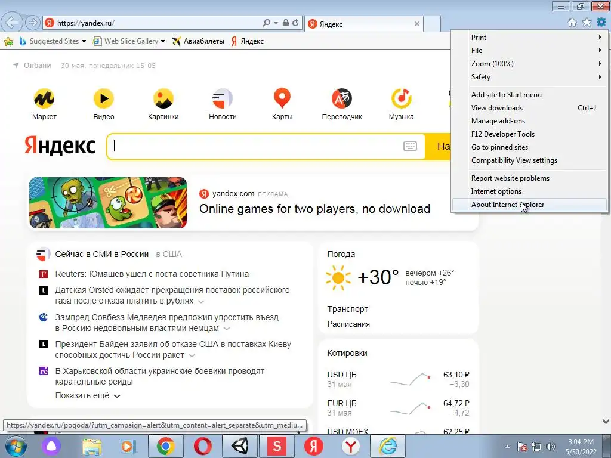
Task: Switch news to в США
Action: 169,254
